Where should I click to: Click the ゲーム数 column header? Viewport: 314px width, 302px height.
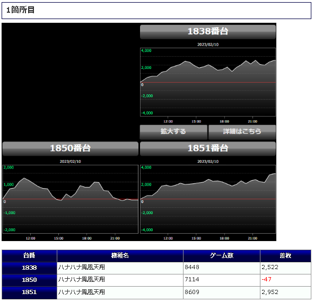(x=222, y=256)
